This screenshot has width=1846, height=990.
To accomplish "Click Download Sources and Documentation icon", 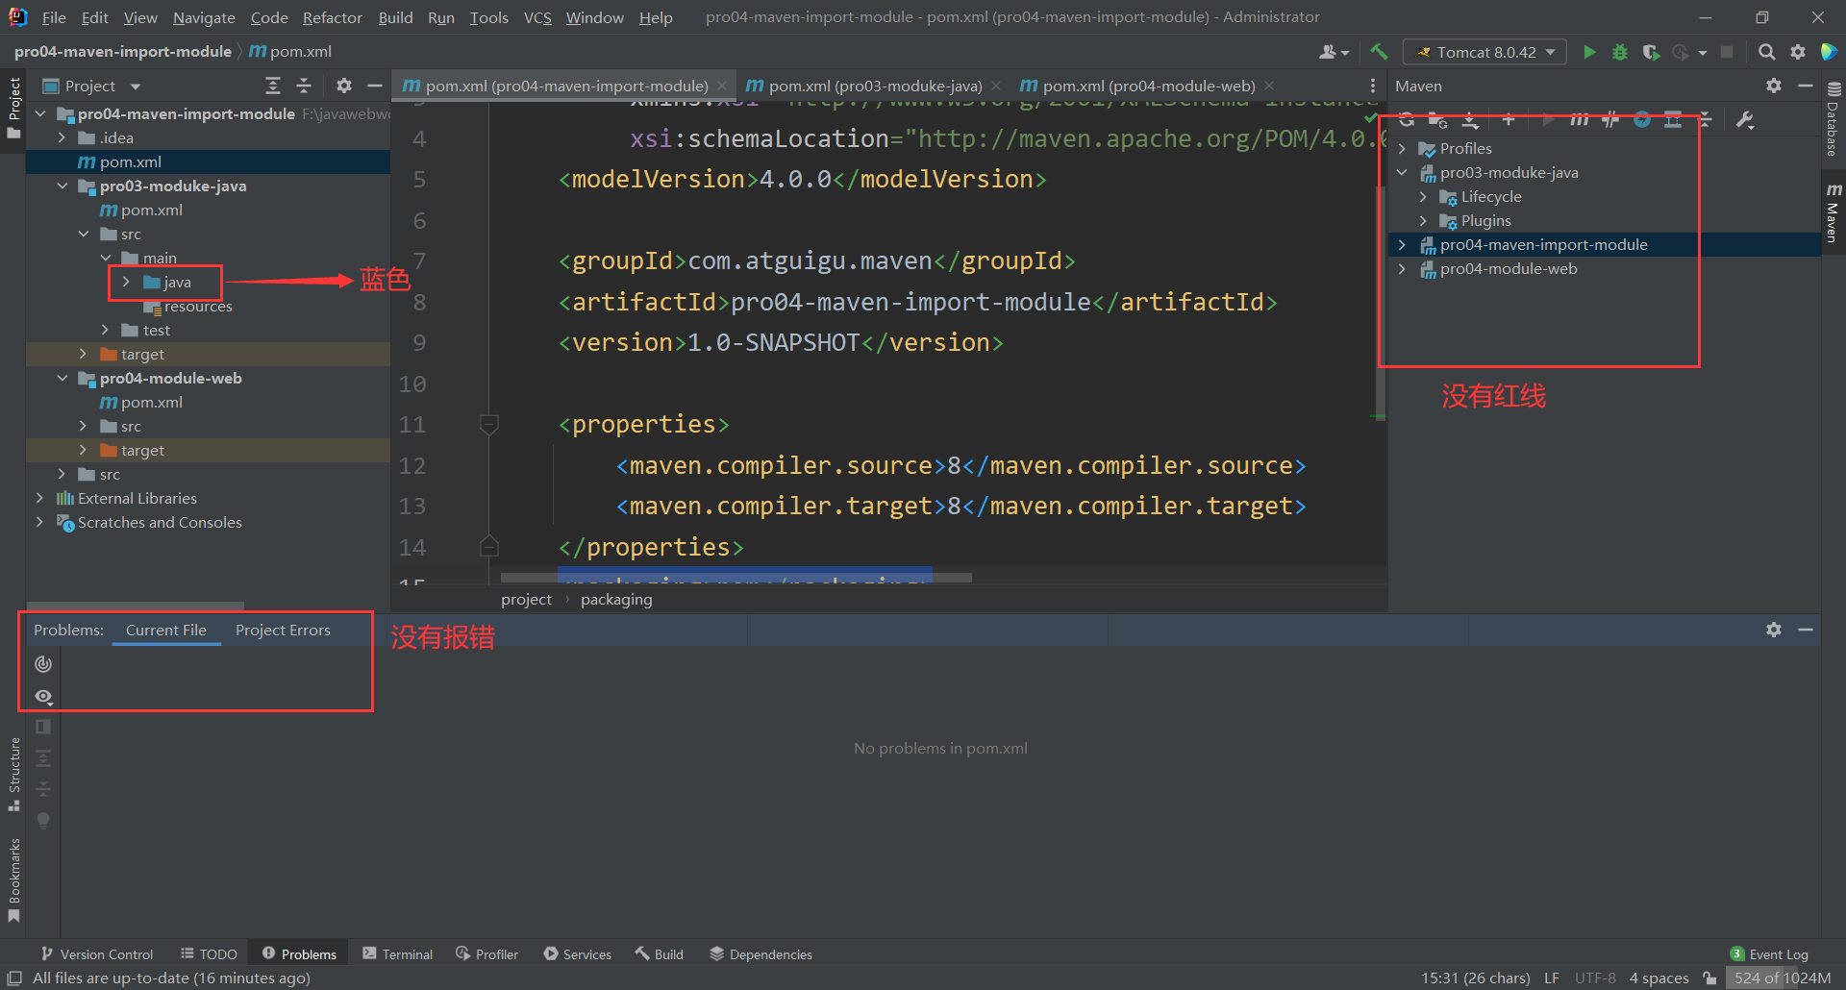I will (x=1470, y=120).
